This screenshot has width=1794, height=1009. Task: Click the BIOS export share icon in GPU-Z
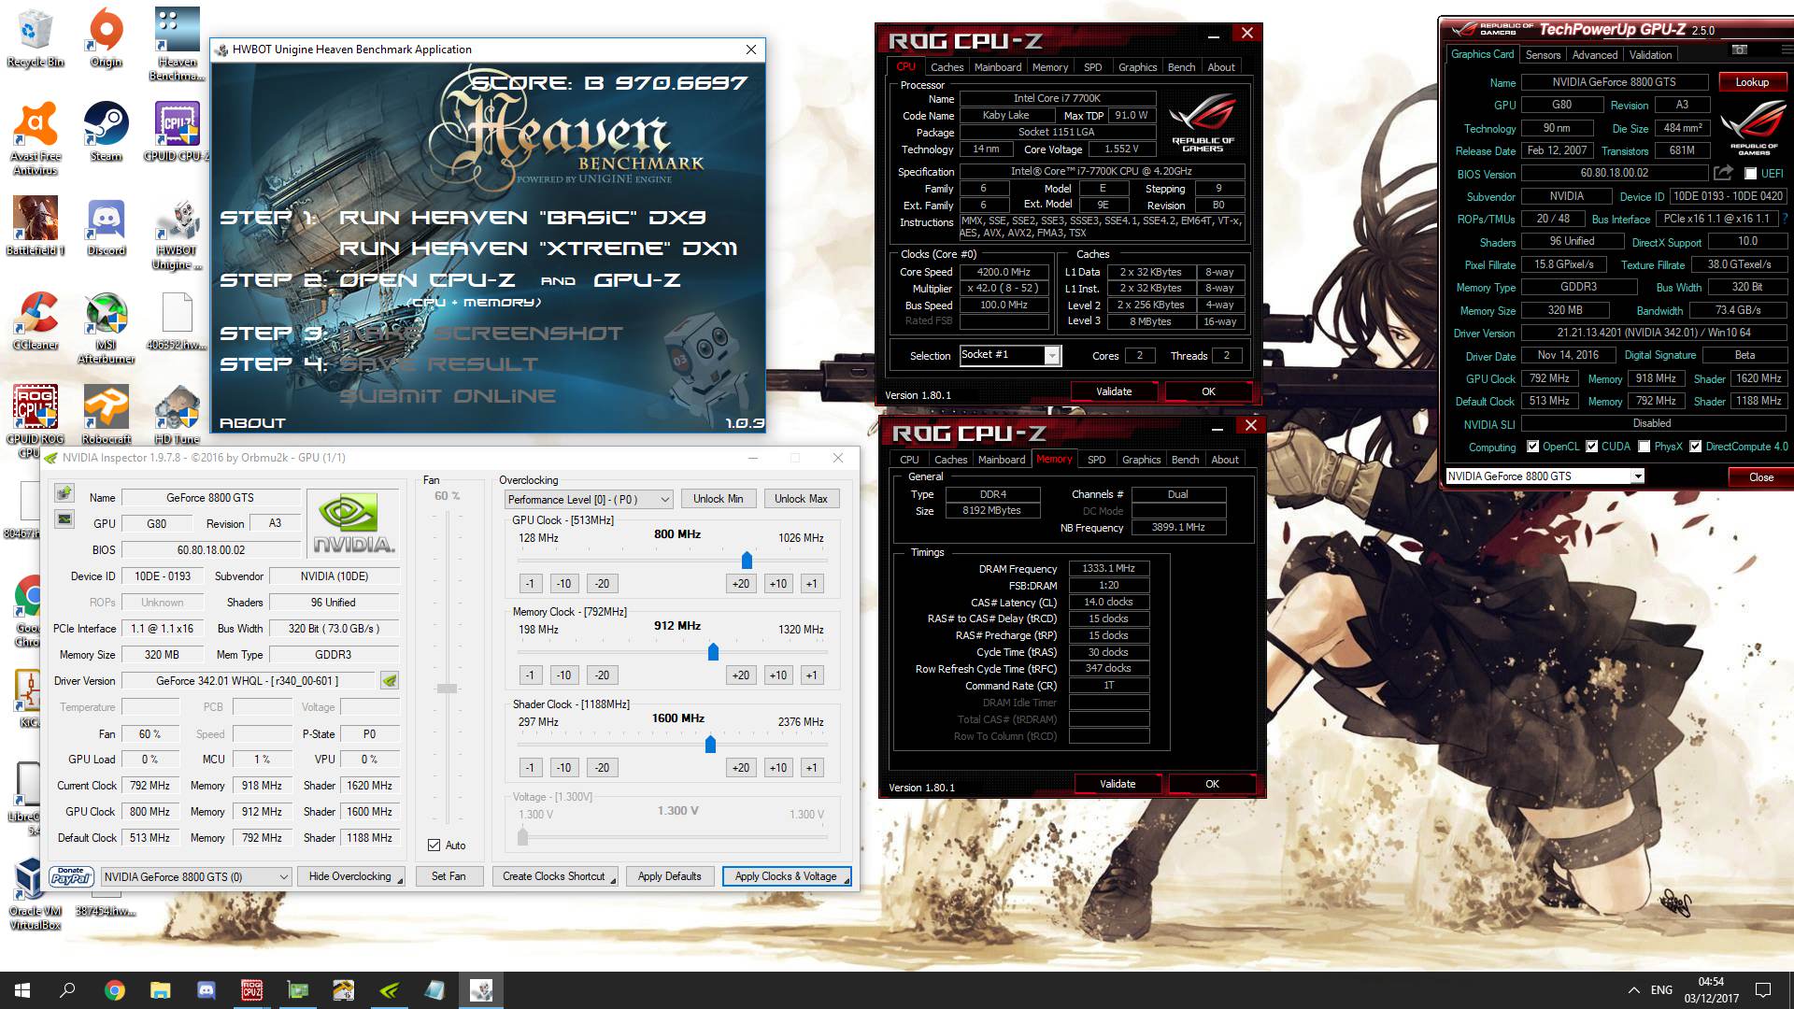click(1723, 173)
